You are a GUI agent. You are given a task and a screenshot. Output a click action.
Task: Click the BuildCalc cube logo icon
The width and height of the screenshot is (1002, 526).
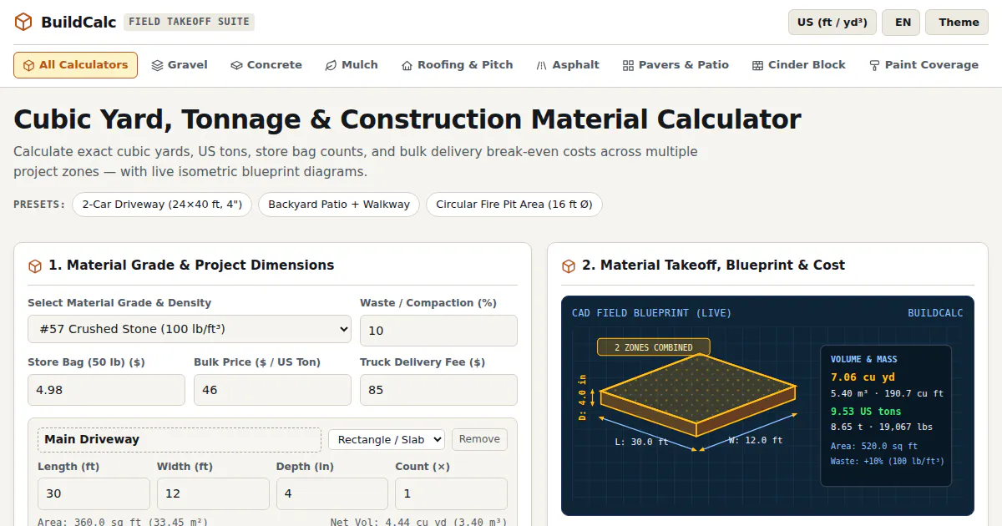coord(23,23)
